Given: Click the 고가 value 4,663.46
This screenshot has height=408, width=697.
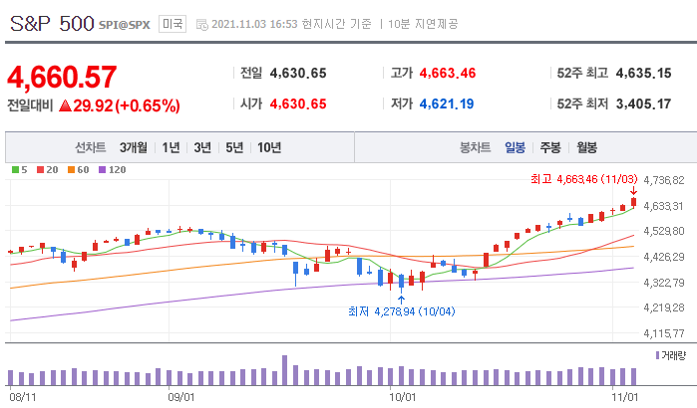Looking at the screenshot, I should 448,74.
